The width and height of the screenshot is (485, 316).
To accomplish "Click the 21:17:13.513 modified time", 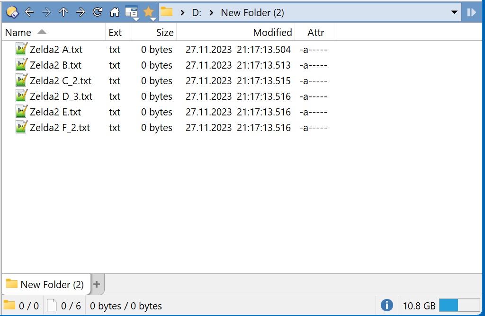I will pos(264,65).
